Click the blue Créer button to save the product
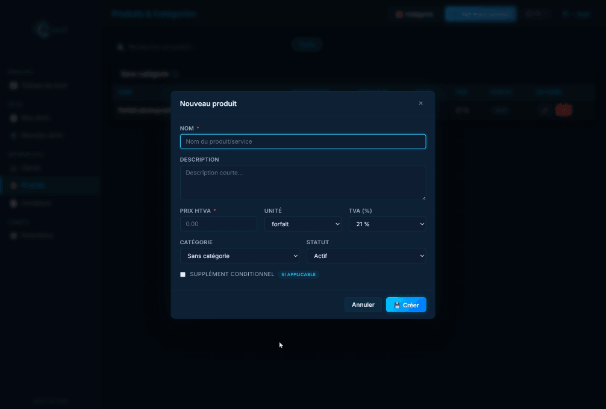 point(405,304)
